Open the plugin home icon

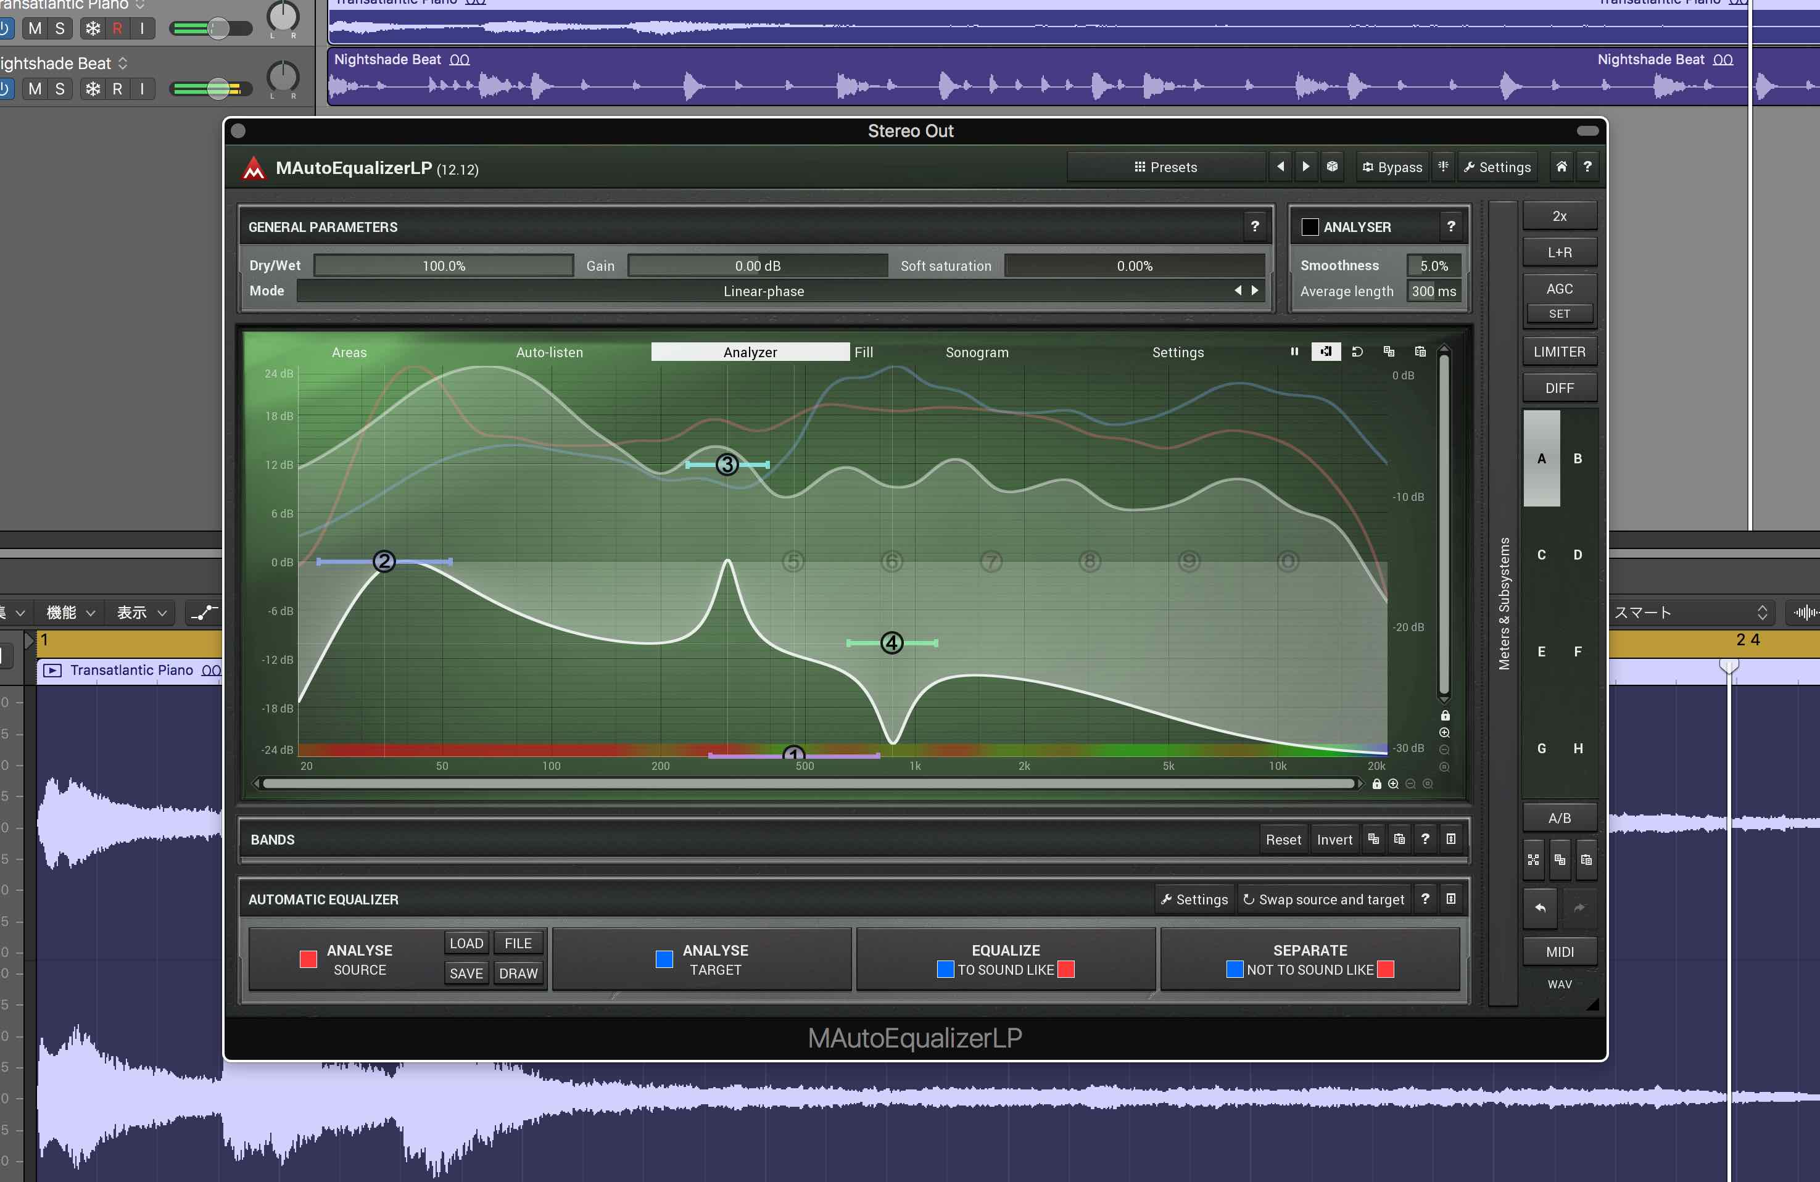pyautogui.click(x=1561, y=167)
